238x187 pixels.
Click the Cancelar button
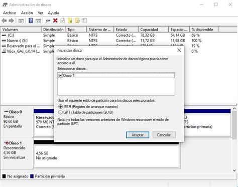pyautogui.click(x=164, y=135)
